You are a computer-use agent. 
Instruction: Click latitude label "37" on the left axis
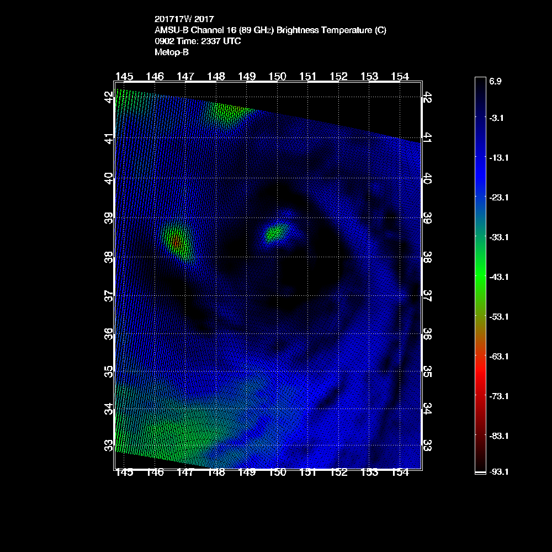(109, 296)
